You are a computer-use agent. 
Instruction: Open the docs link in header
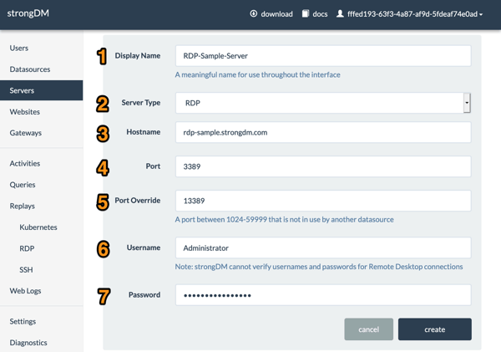click(320, 14)
